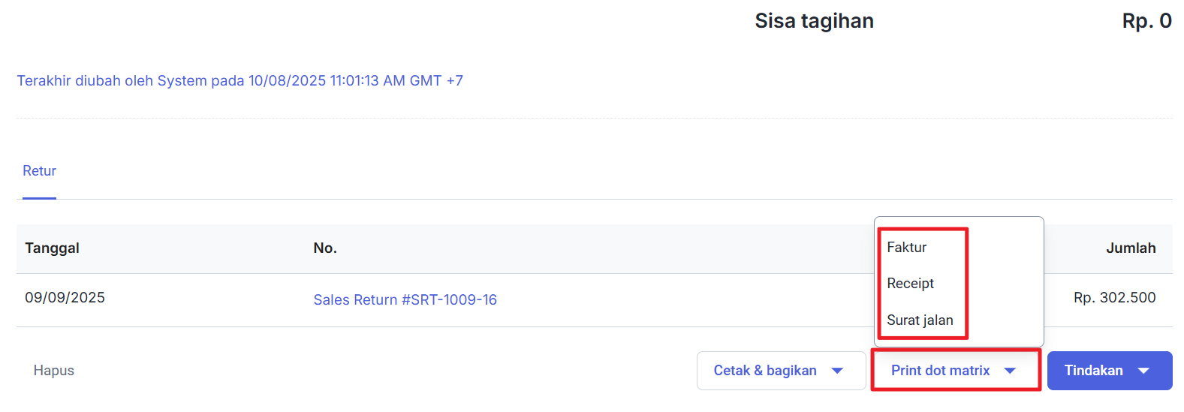Click the Rp. 302.500 amount cell
Viewport: 1184px width, 412px height.
click(1114, 298)
